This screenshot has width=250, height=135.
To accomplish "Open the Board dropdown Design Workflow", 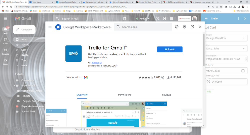I will tap(226, 38).
